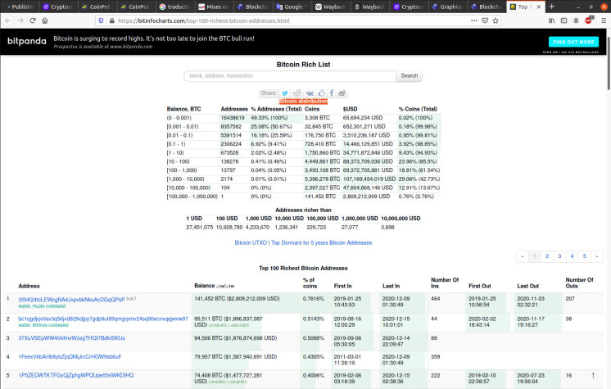Viewport: 611px width, 389px height.
Task: Click the next page » arrow
Action: click(597, 256)
